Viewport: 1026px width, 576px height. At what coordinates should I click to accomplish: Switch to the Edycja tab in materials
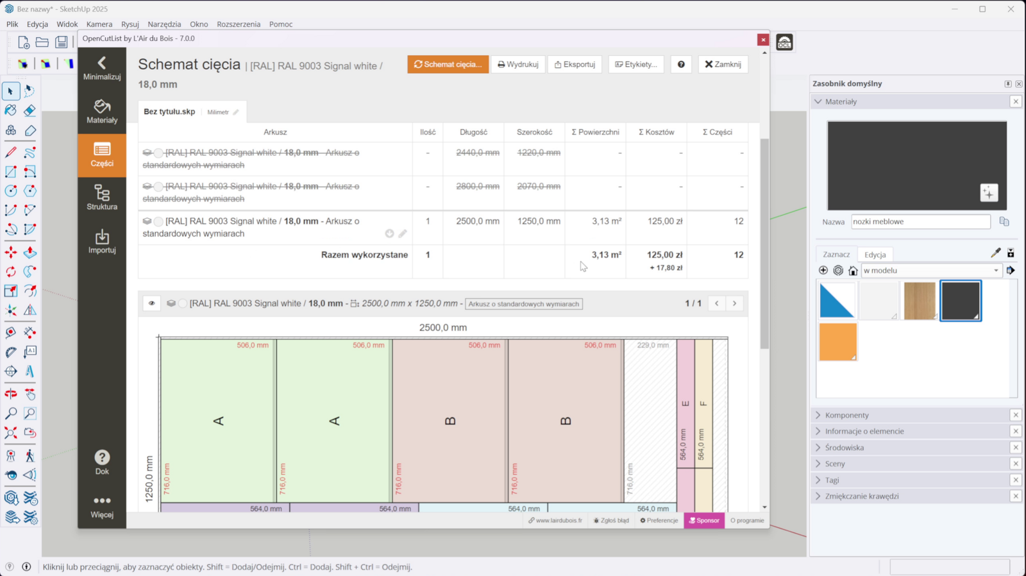875,255
